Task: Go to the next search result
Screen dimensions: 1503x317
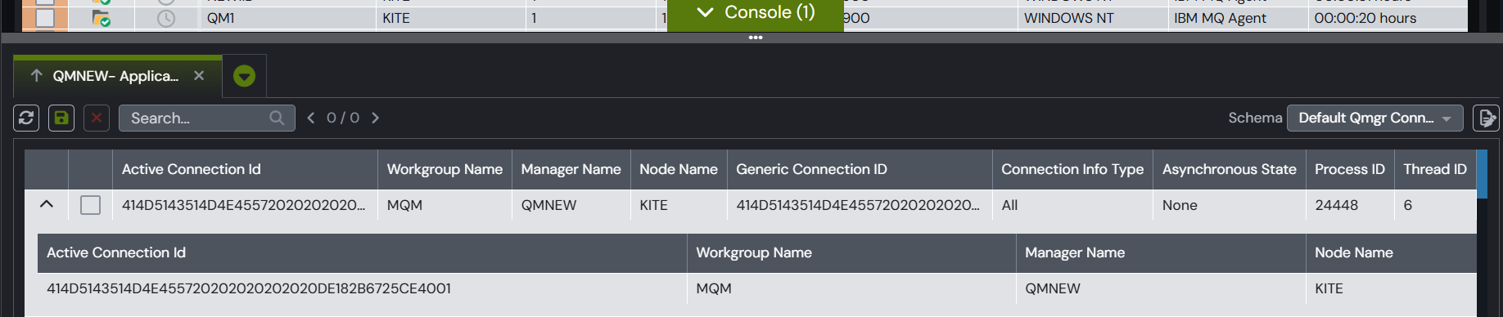Action: pyautogui.click(x=376, y=118)
